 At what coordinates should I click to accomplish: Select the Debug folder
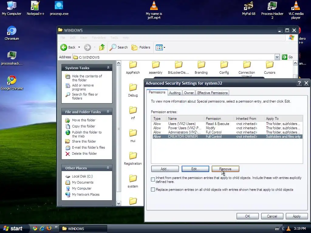(133, 90)
